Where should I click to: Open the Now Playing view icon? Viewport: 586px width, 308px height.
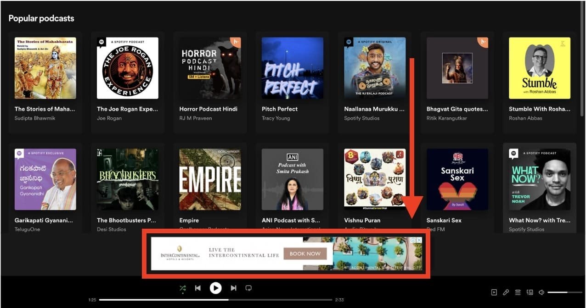494,292
